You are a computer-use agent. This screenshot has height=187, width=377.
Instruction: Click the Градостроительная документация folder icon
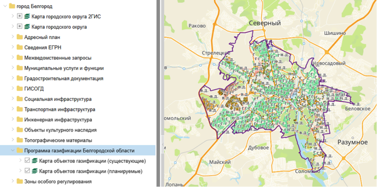(20, 79)
